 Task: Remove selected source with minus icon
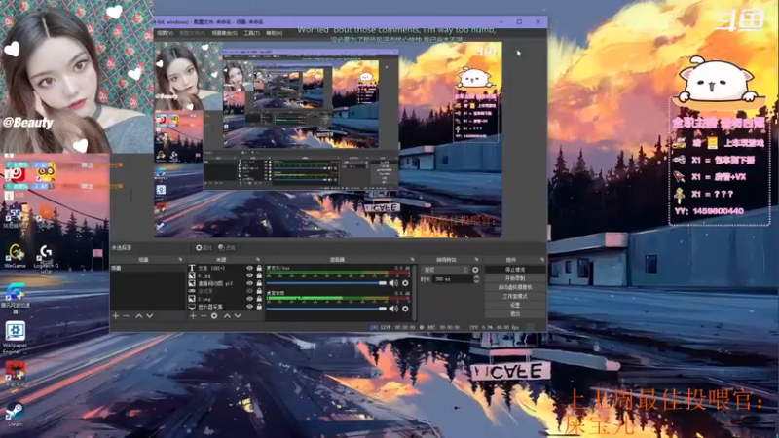204,315
